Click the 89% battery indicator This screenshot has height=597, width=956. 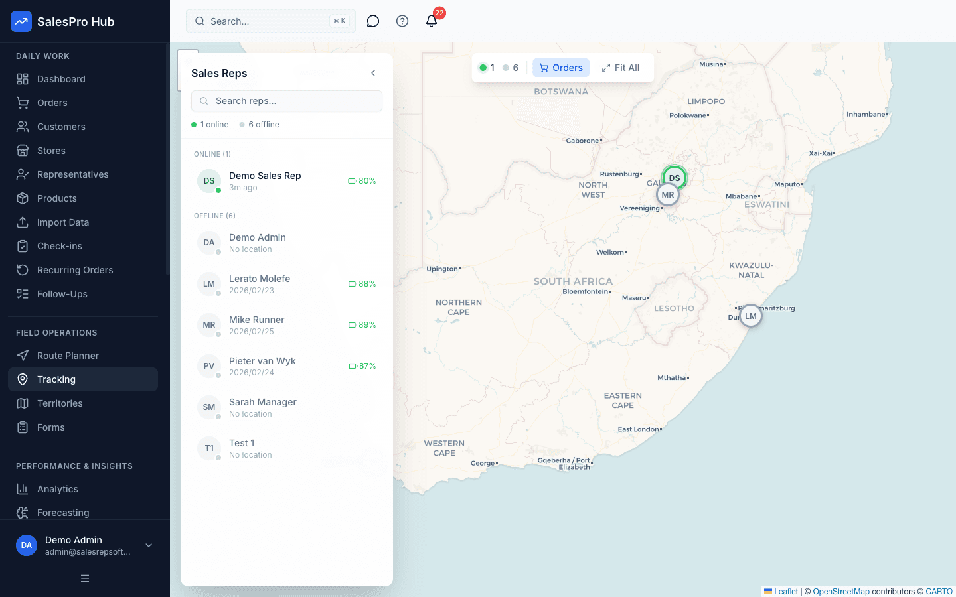[x=362, y=325]
